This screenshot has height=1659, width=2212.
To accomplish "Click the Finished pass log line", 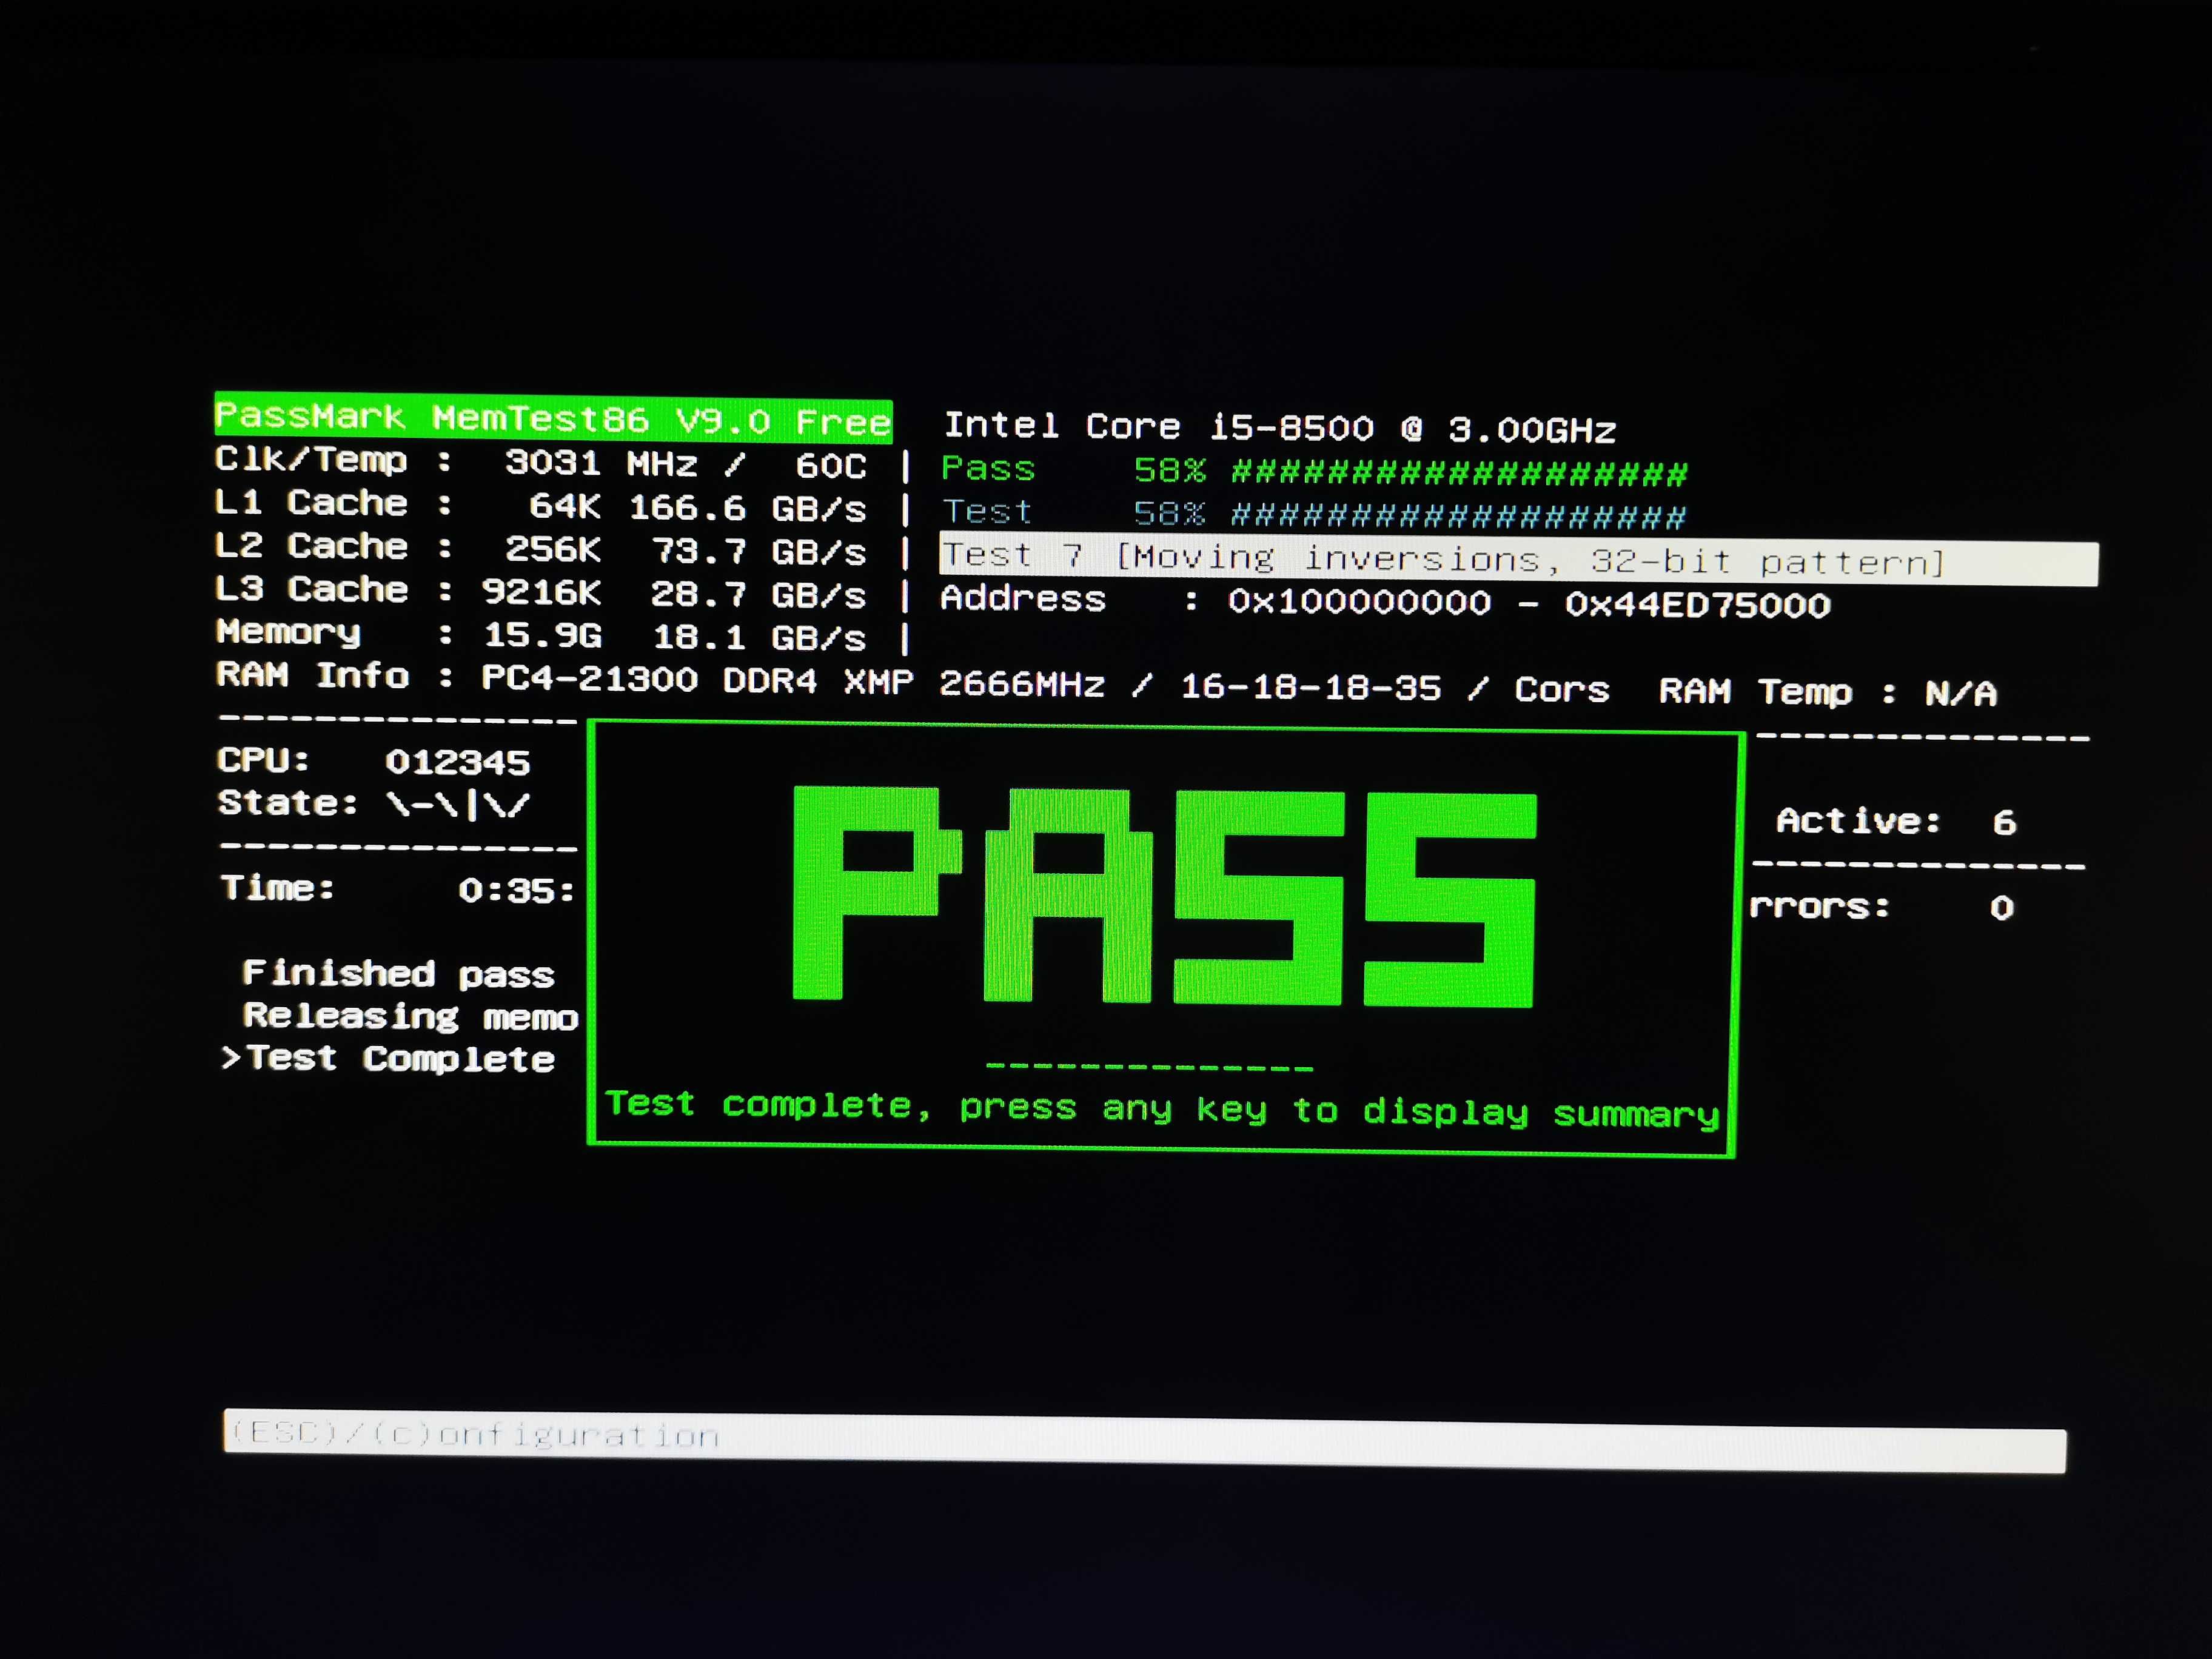I will pyautogui.click(x=398, y=973).
